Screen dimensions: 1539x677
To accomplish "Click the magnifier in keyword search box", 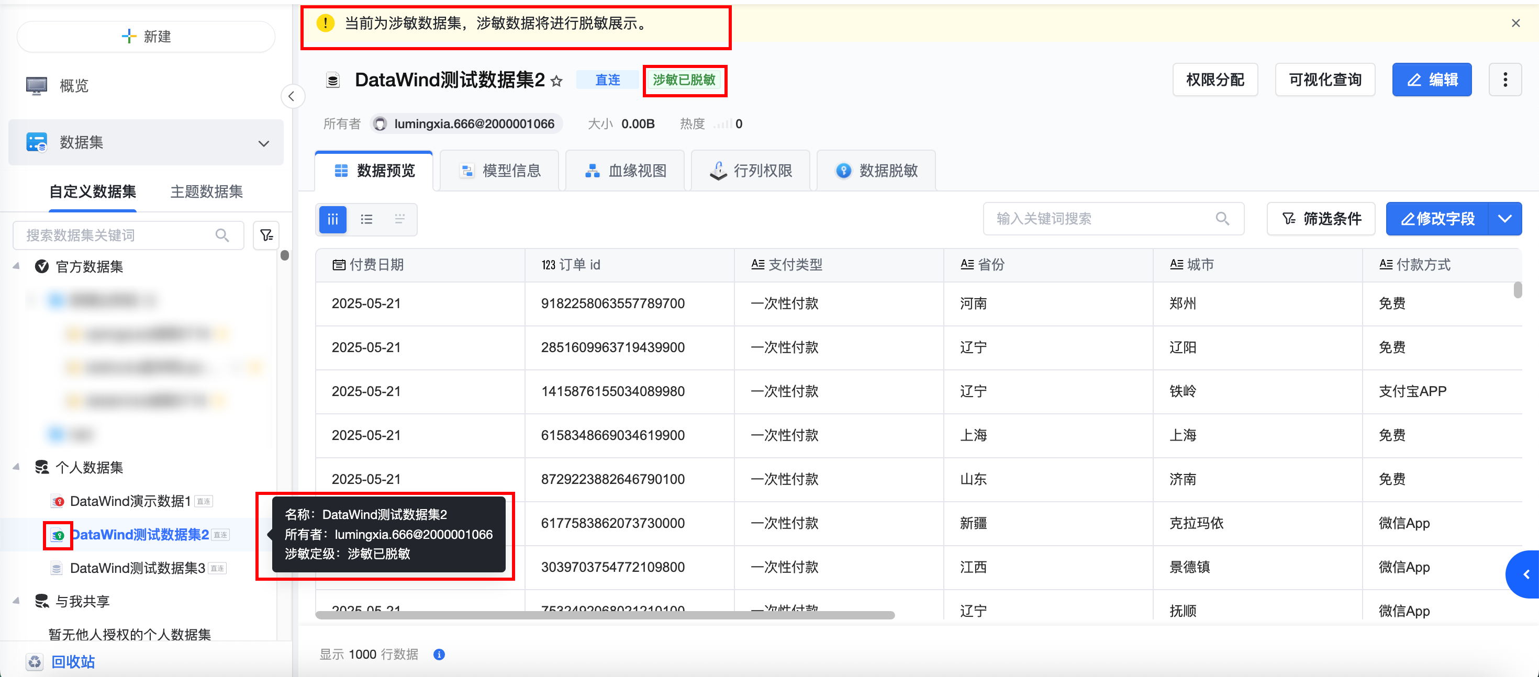I will (1222, 219).
